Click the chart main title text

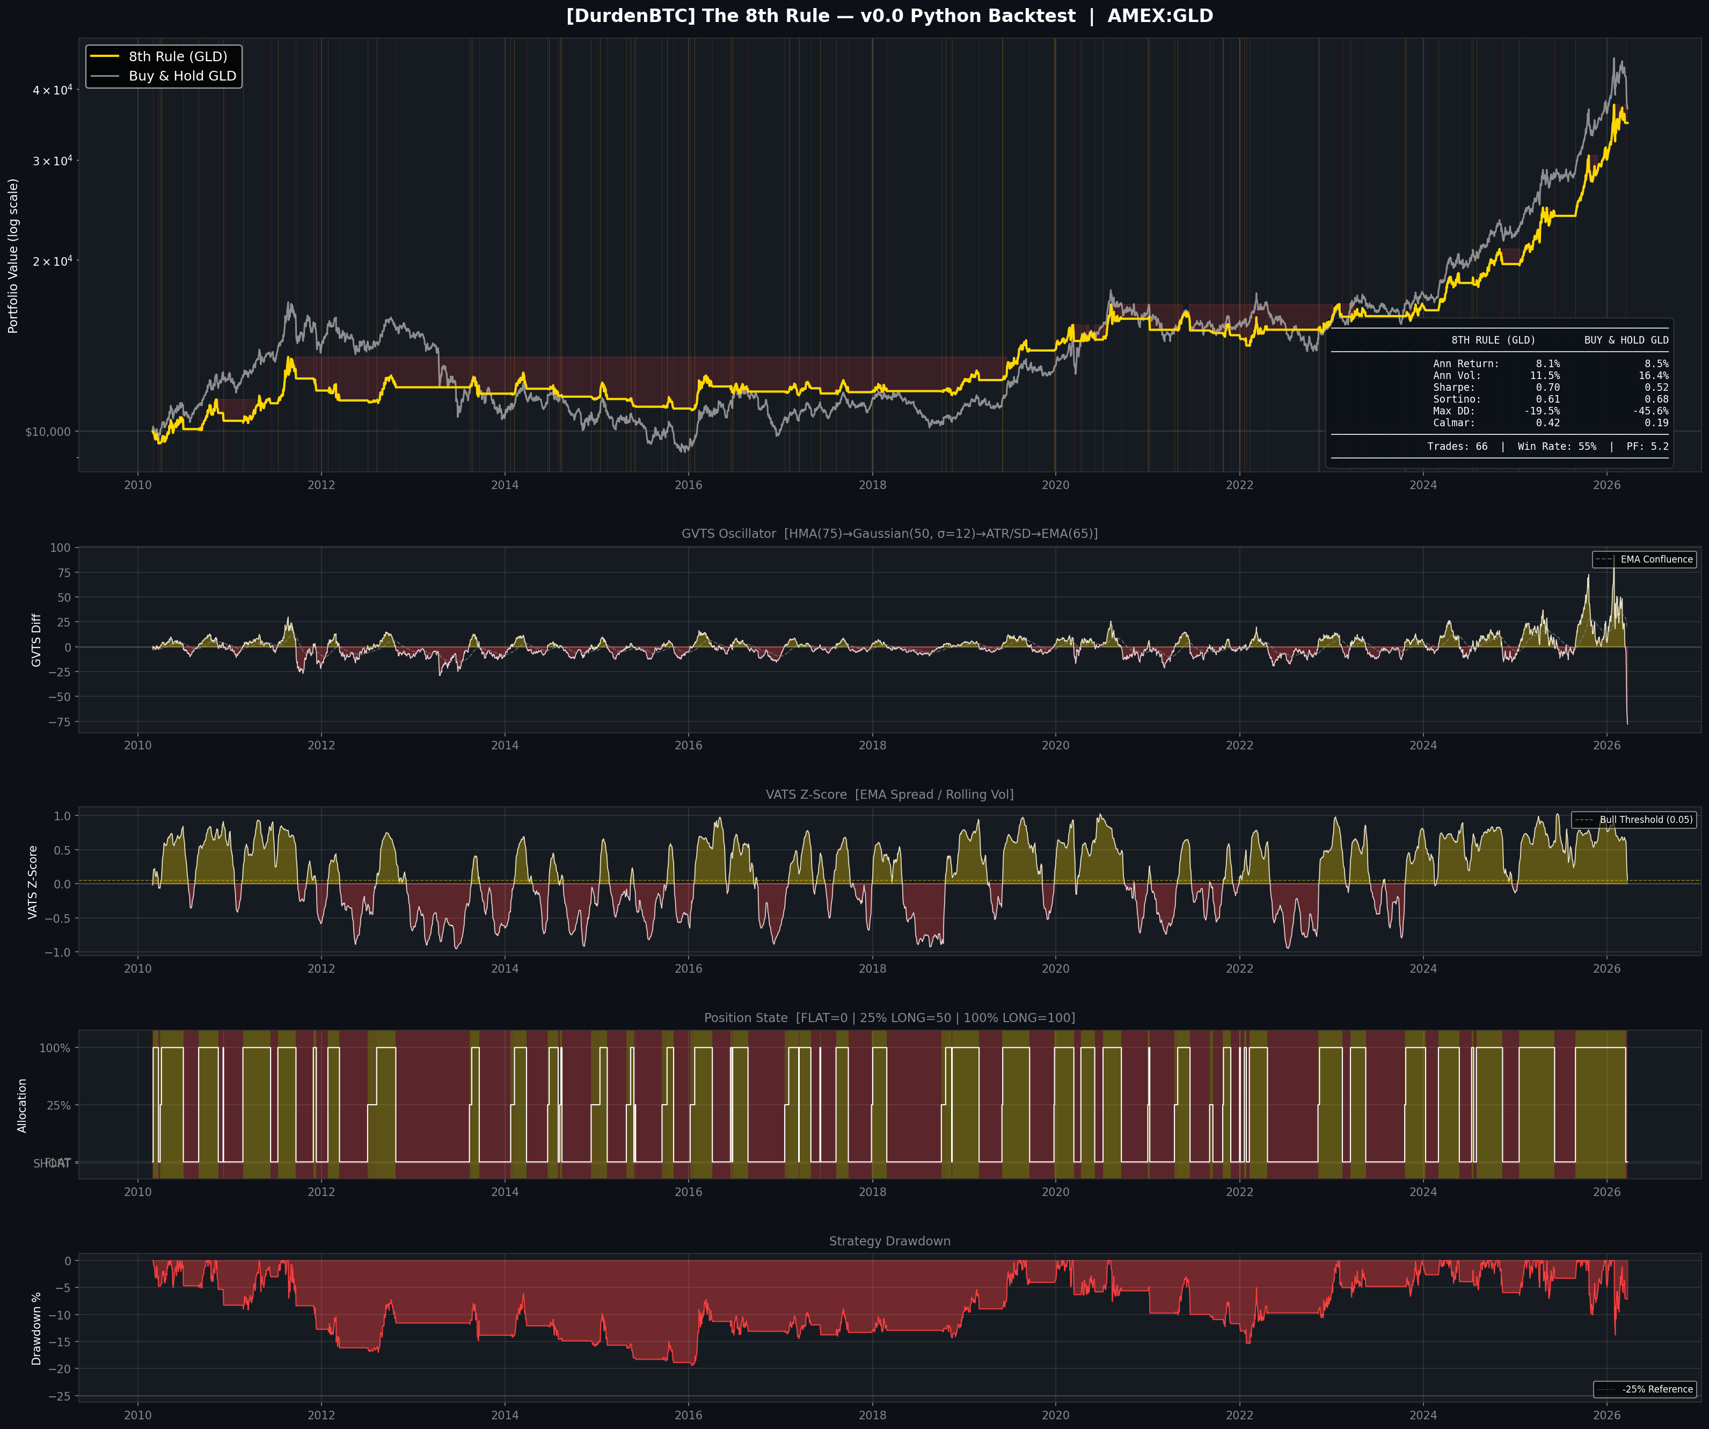click(889, 16)
